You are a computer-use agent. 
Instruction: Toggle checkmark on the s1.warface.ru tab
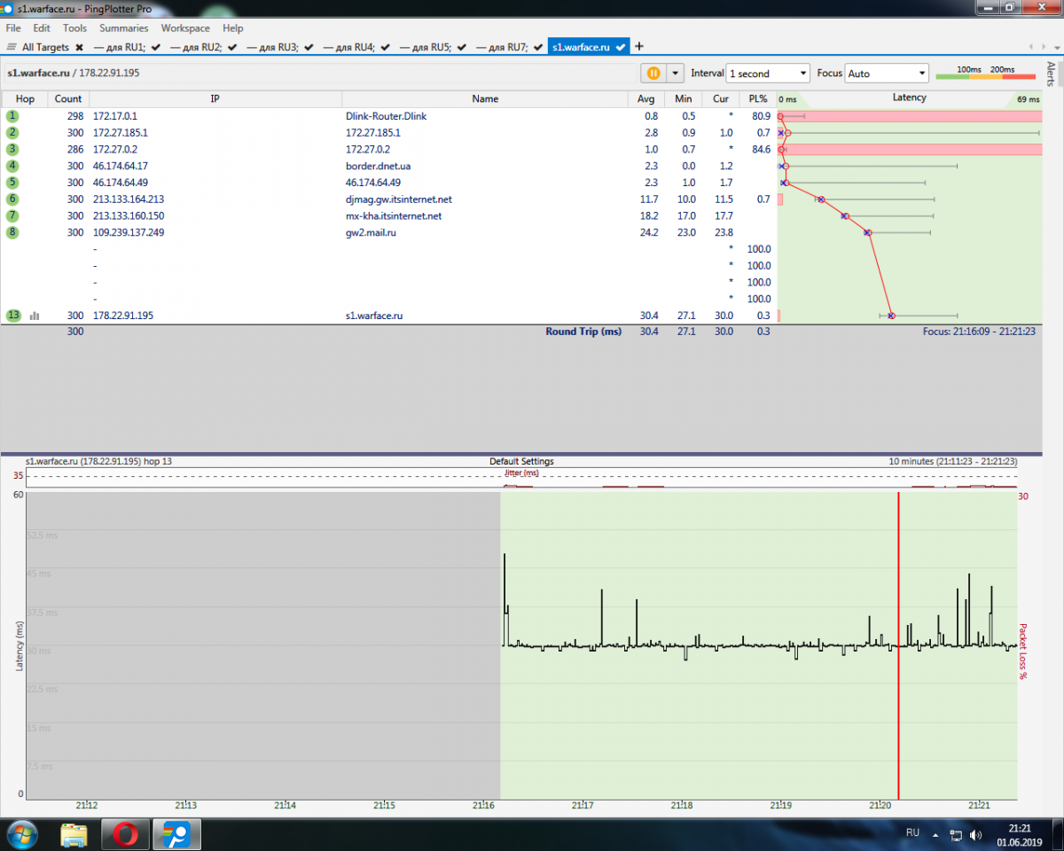coord(621,47)
